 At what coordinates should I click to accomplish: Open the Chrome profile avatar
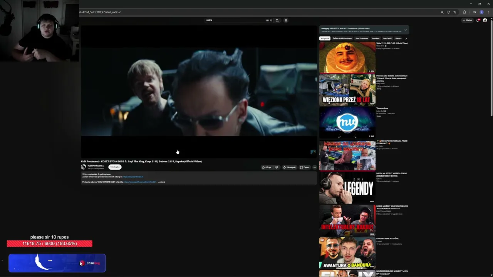pyautogui.click(x=481, y=12)
